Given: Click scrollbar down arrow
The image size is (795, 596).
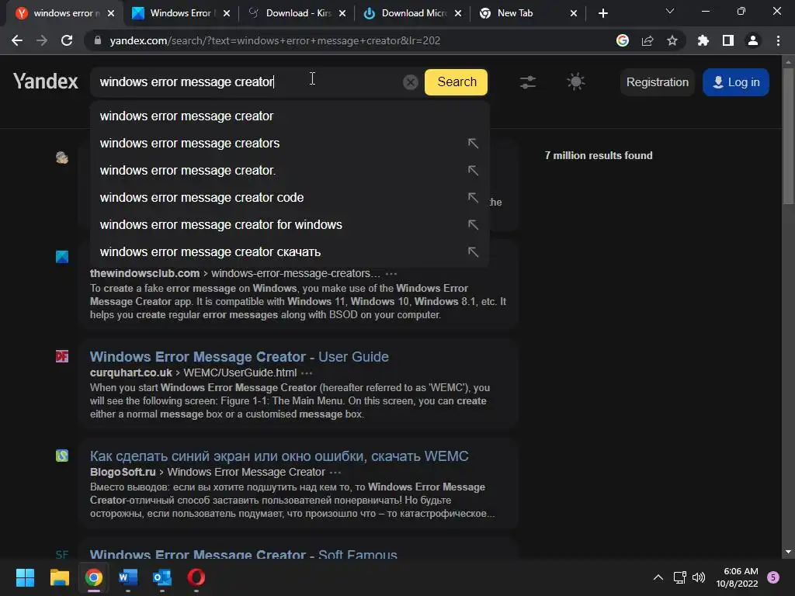Looking at the screenshot, I should (x=788, y=552).
